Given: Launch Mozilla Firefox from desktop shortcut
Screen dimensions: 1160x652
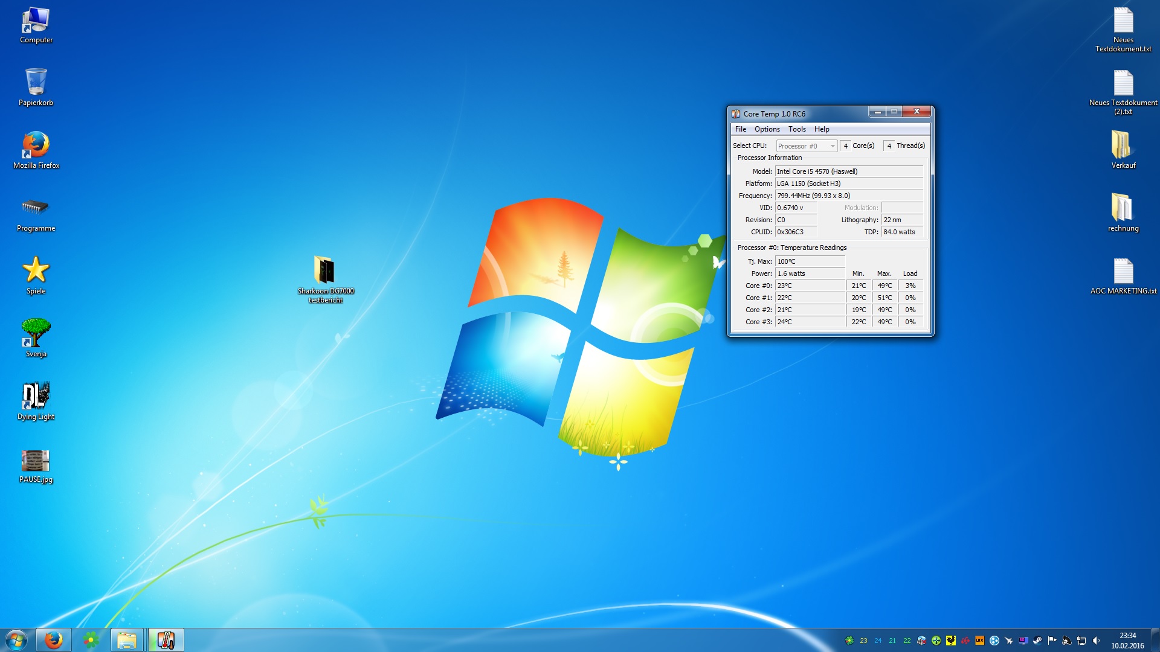Looking at the screenshot, I should [36, 150].
